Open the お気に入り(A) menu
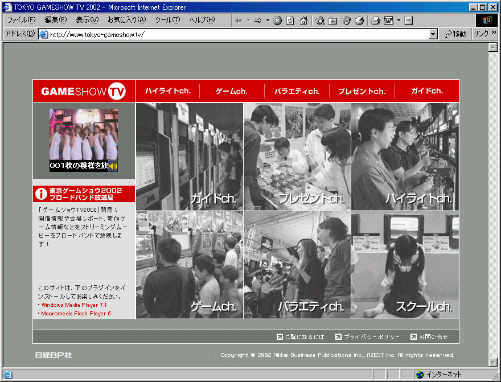Image resolution: width=501 pixels, height=382 pixels. point(126,20)
